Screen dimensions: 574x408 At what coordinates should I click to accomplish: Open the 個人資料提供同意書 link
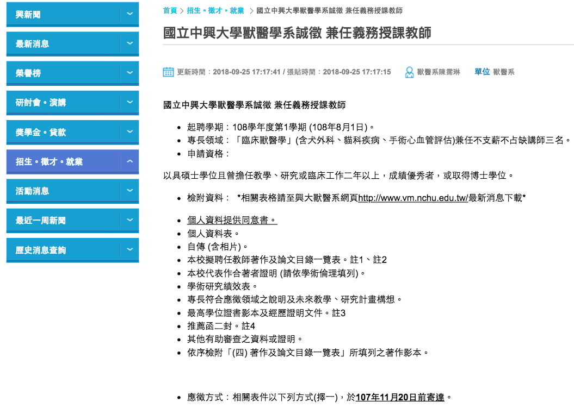click(232, 220)
